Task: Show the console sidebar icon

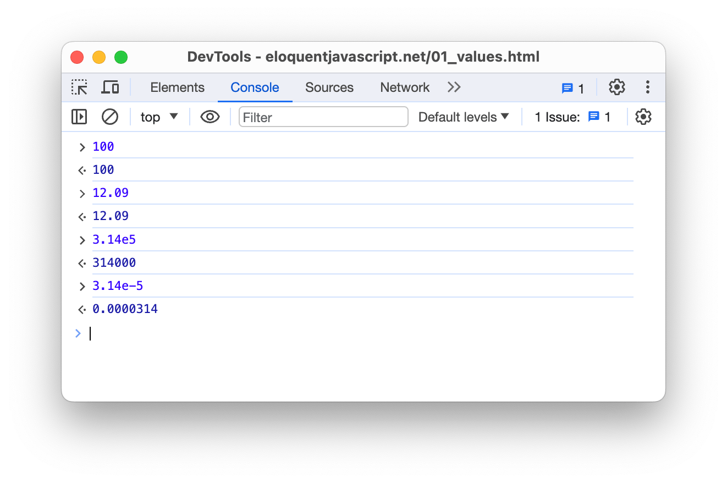Action: click(x=79, y=117)
